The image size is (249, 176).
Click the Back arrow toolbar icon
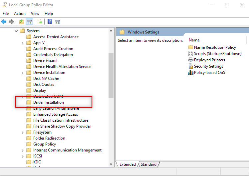point(4,22)
